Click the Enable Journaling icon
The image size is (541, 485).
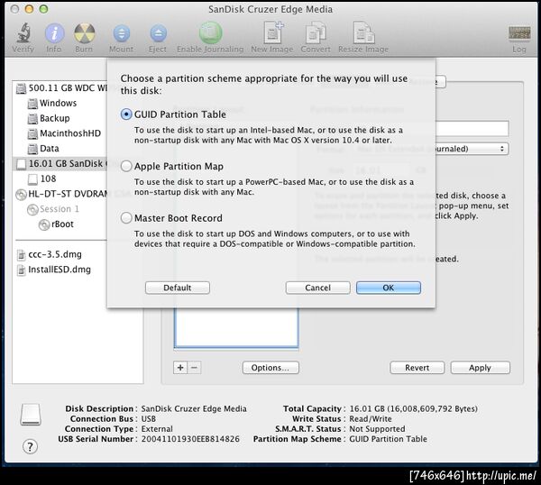click(x=210, y=33)
